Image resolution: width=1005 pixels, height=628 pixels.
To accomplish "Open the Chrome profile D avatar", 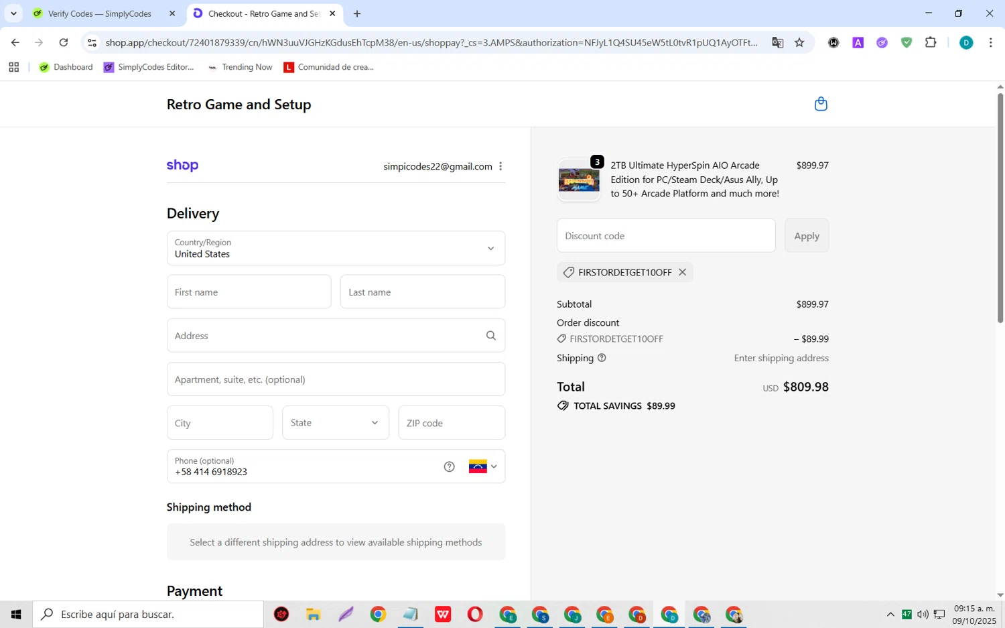I will click(966, 43).
